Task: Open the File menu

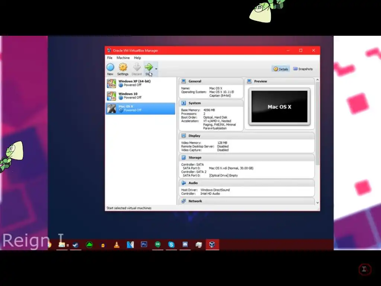Action: (110, 58)
